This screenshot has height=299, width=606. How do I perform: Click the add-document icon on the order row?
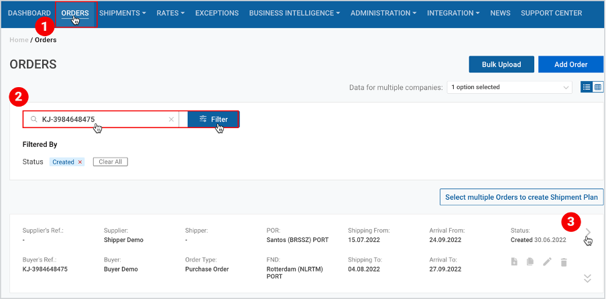514,262
